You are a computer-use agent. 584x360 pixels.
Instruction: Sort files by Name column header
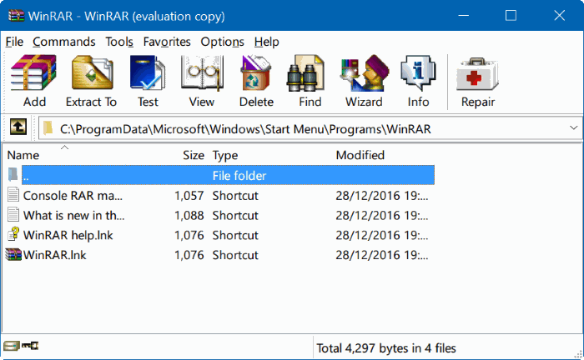pos(23,155)
